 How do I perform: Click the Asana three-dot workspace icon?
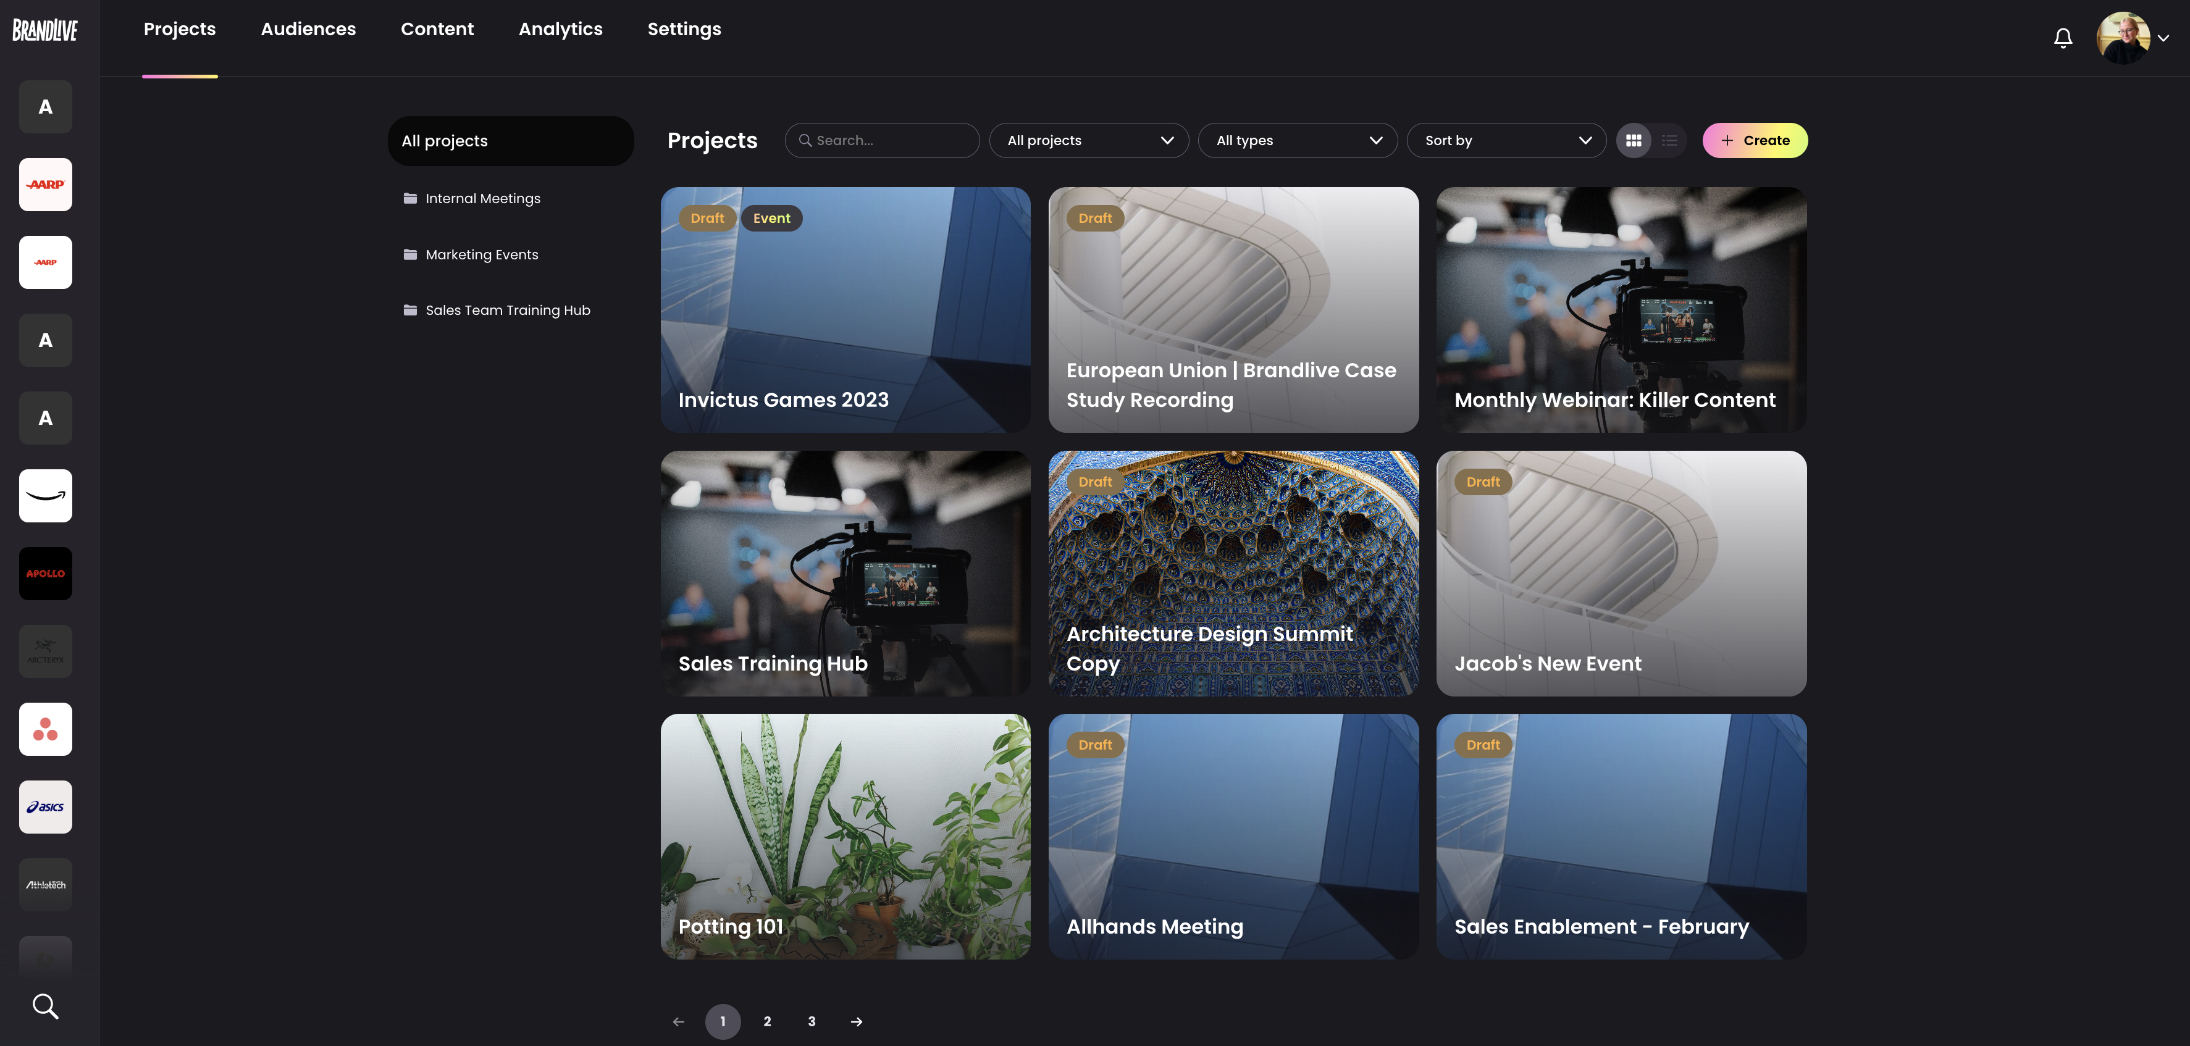[46, 729]
